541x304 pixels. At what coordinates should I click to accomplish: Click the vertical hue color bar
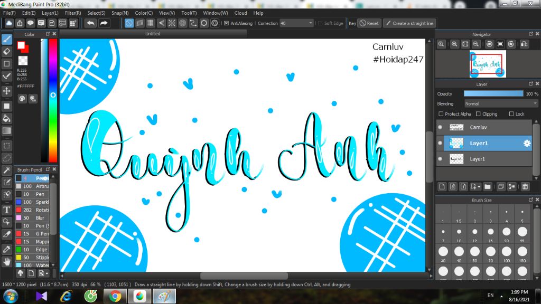(53, 100)
